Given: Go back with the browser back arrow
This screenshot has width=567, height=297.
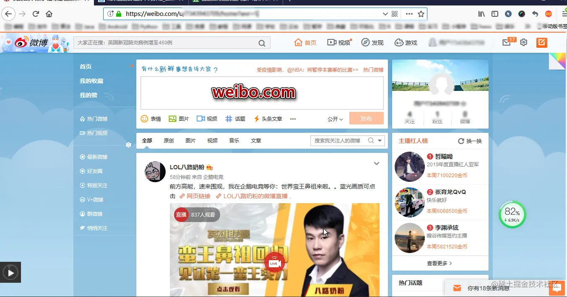Looking at the screenshot, I should coord(8,14).
